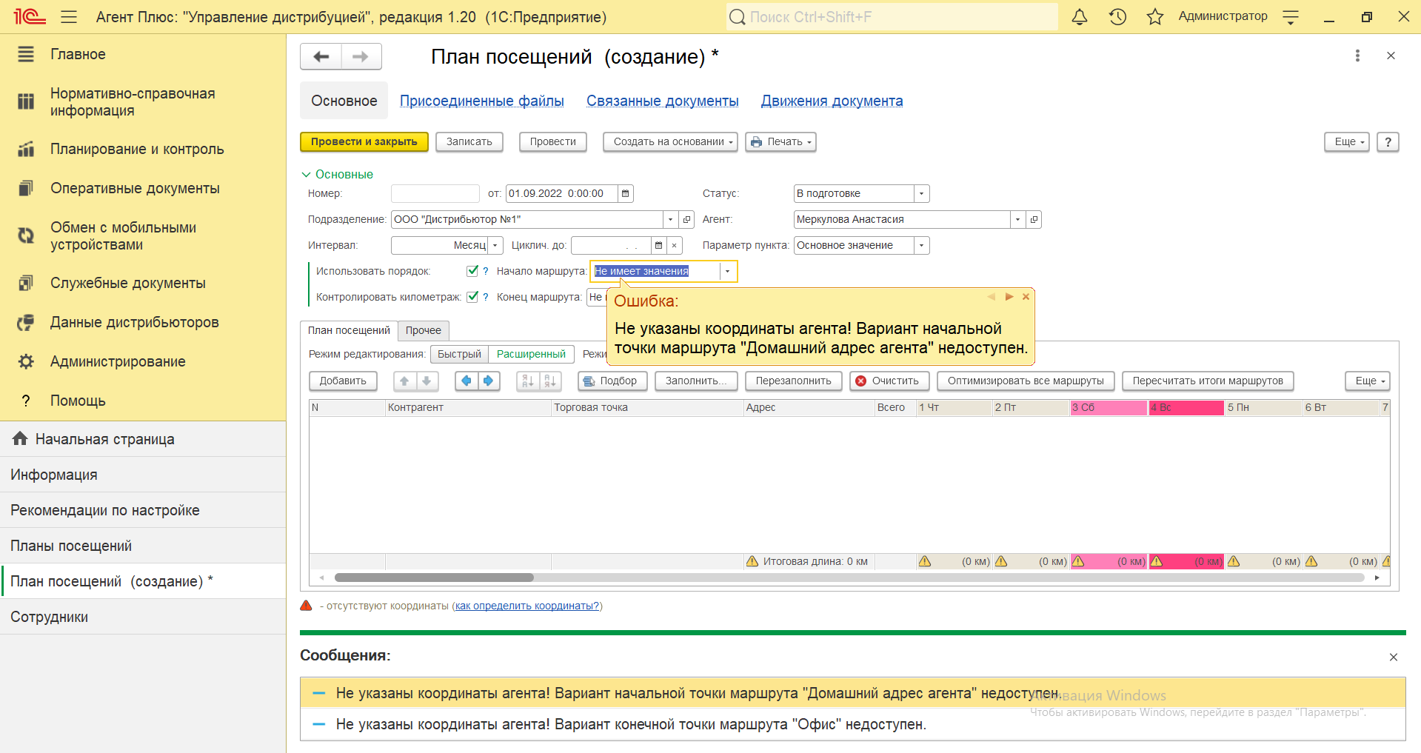Open Статус dropdown arrow

pos(921,193)
